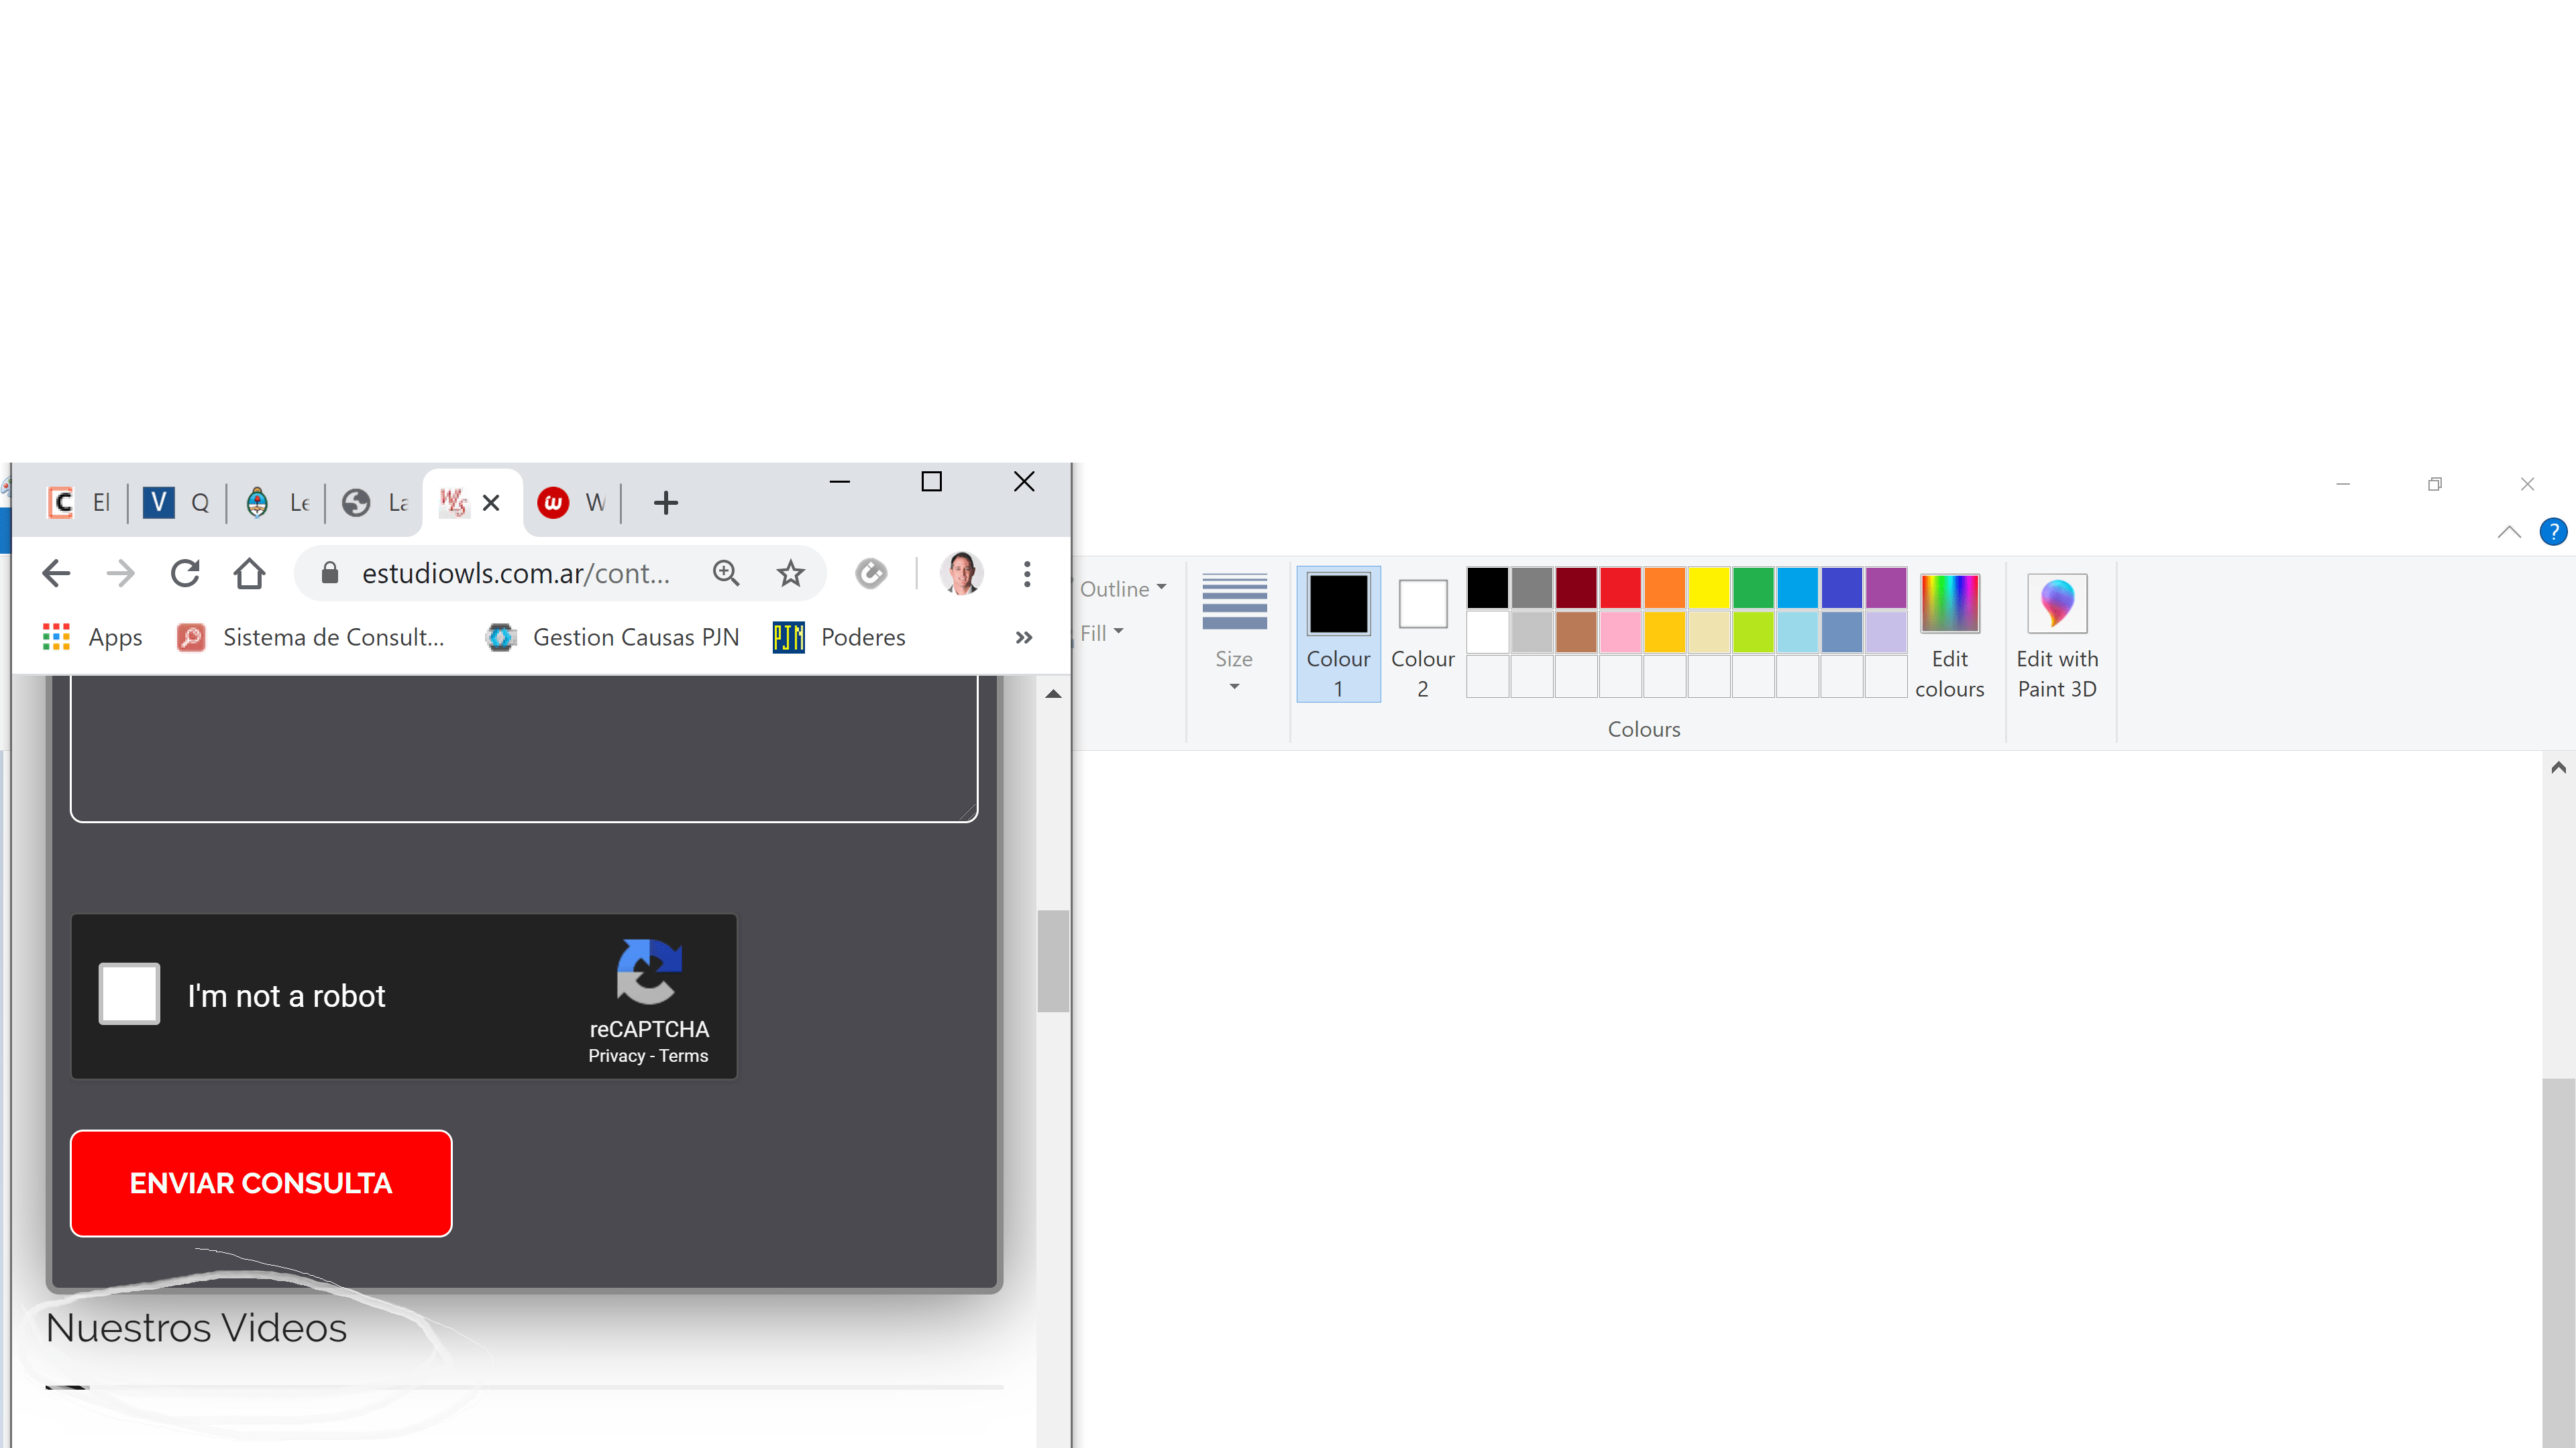This screenshot has height=1448, width=2576.
Task: Pick purple colour swatch
Action: [1886, 588]
